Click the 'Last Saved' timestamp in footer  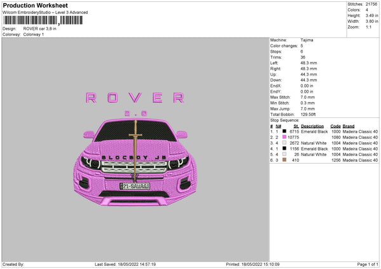point(125,265)
